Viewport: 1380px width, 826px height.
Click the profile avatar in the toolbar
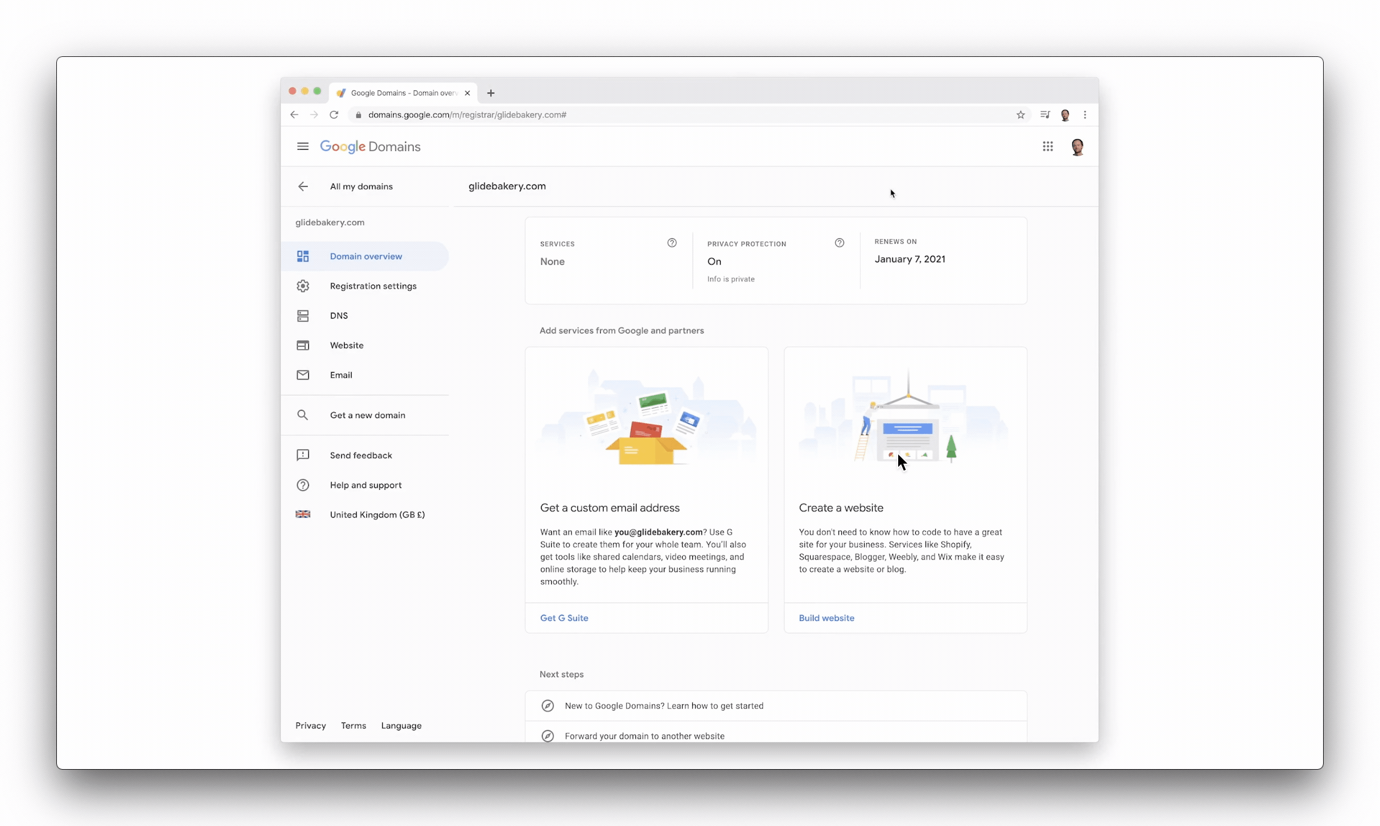(1078, 146)
